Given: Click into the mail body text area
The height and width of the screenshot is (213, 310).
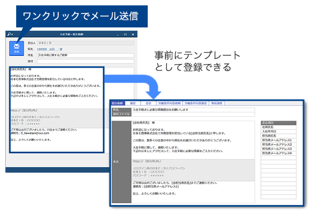Looking at the screenshot, I should pos(57,110).
